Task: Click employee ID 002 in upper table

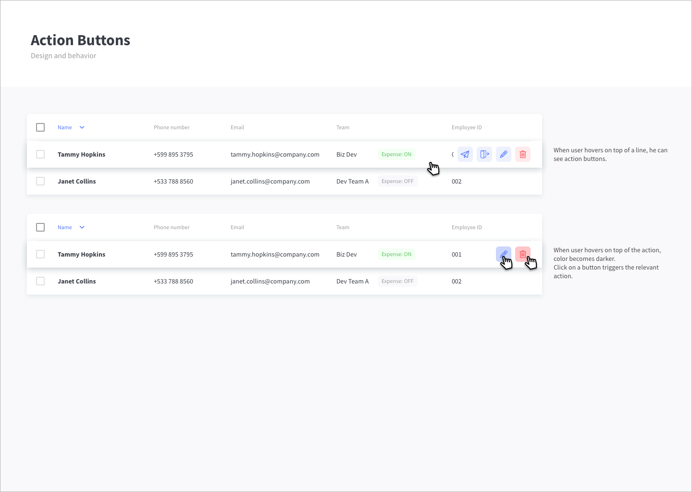Action: [x=457, y=181]
